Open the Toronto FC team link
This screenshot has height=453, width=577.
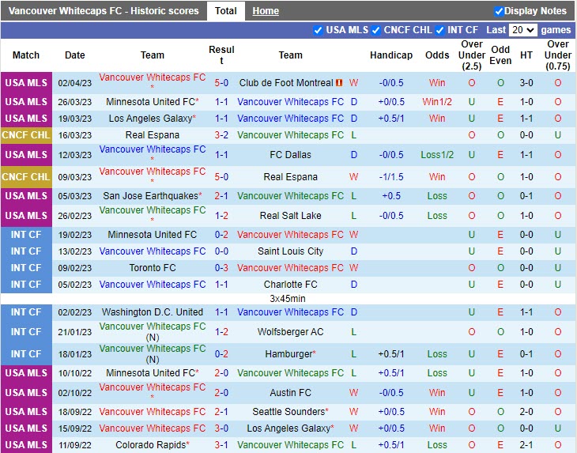point(153,268)
